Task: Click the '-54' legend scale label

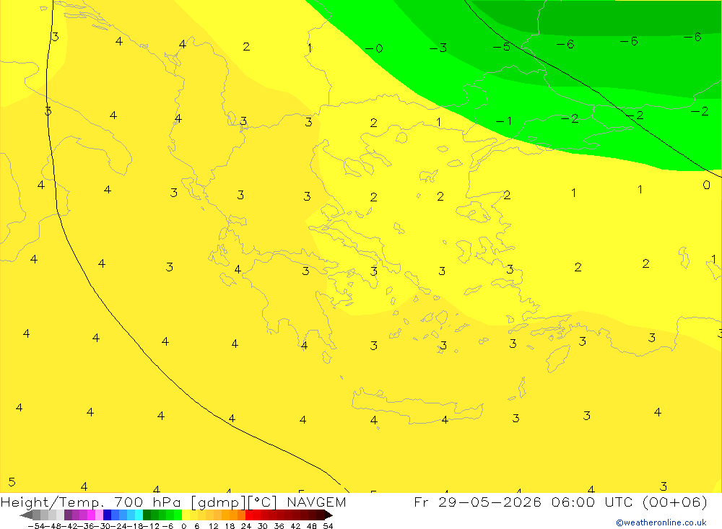Action: tap(36, 526)
